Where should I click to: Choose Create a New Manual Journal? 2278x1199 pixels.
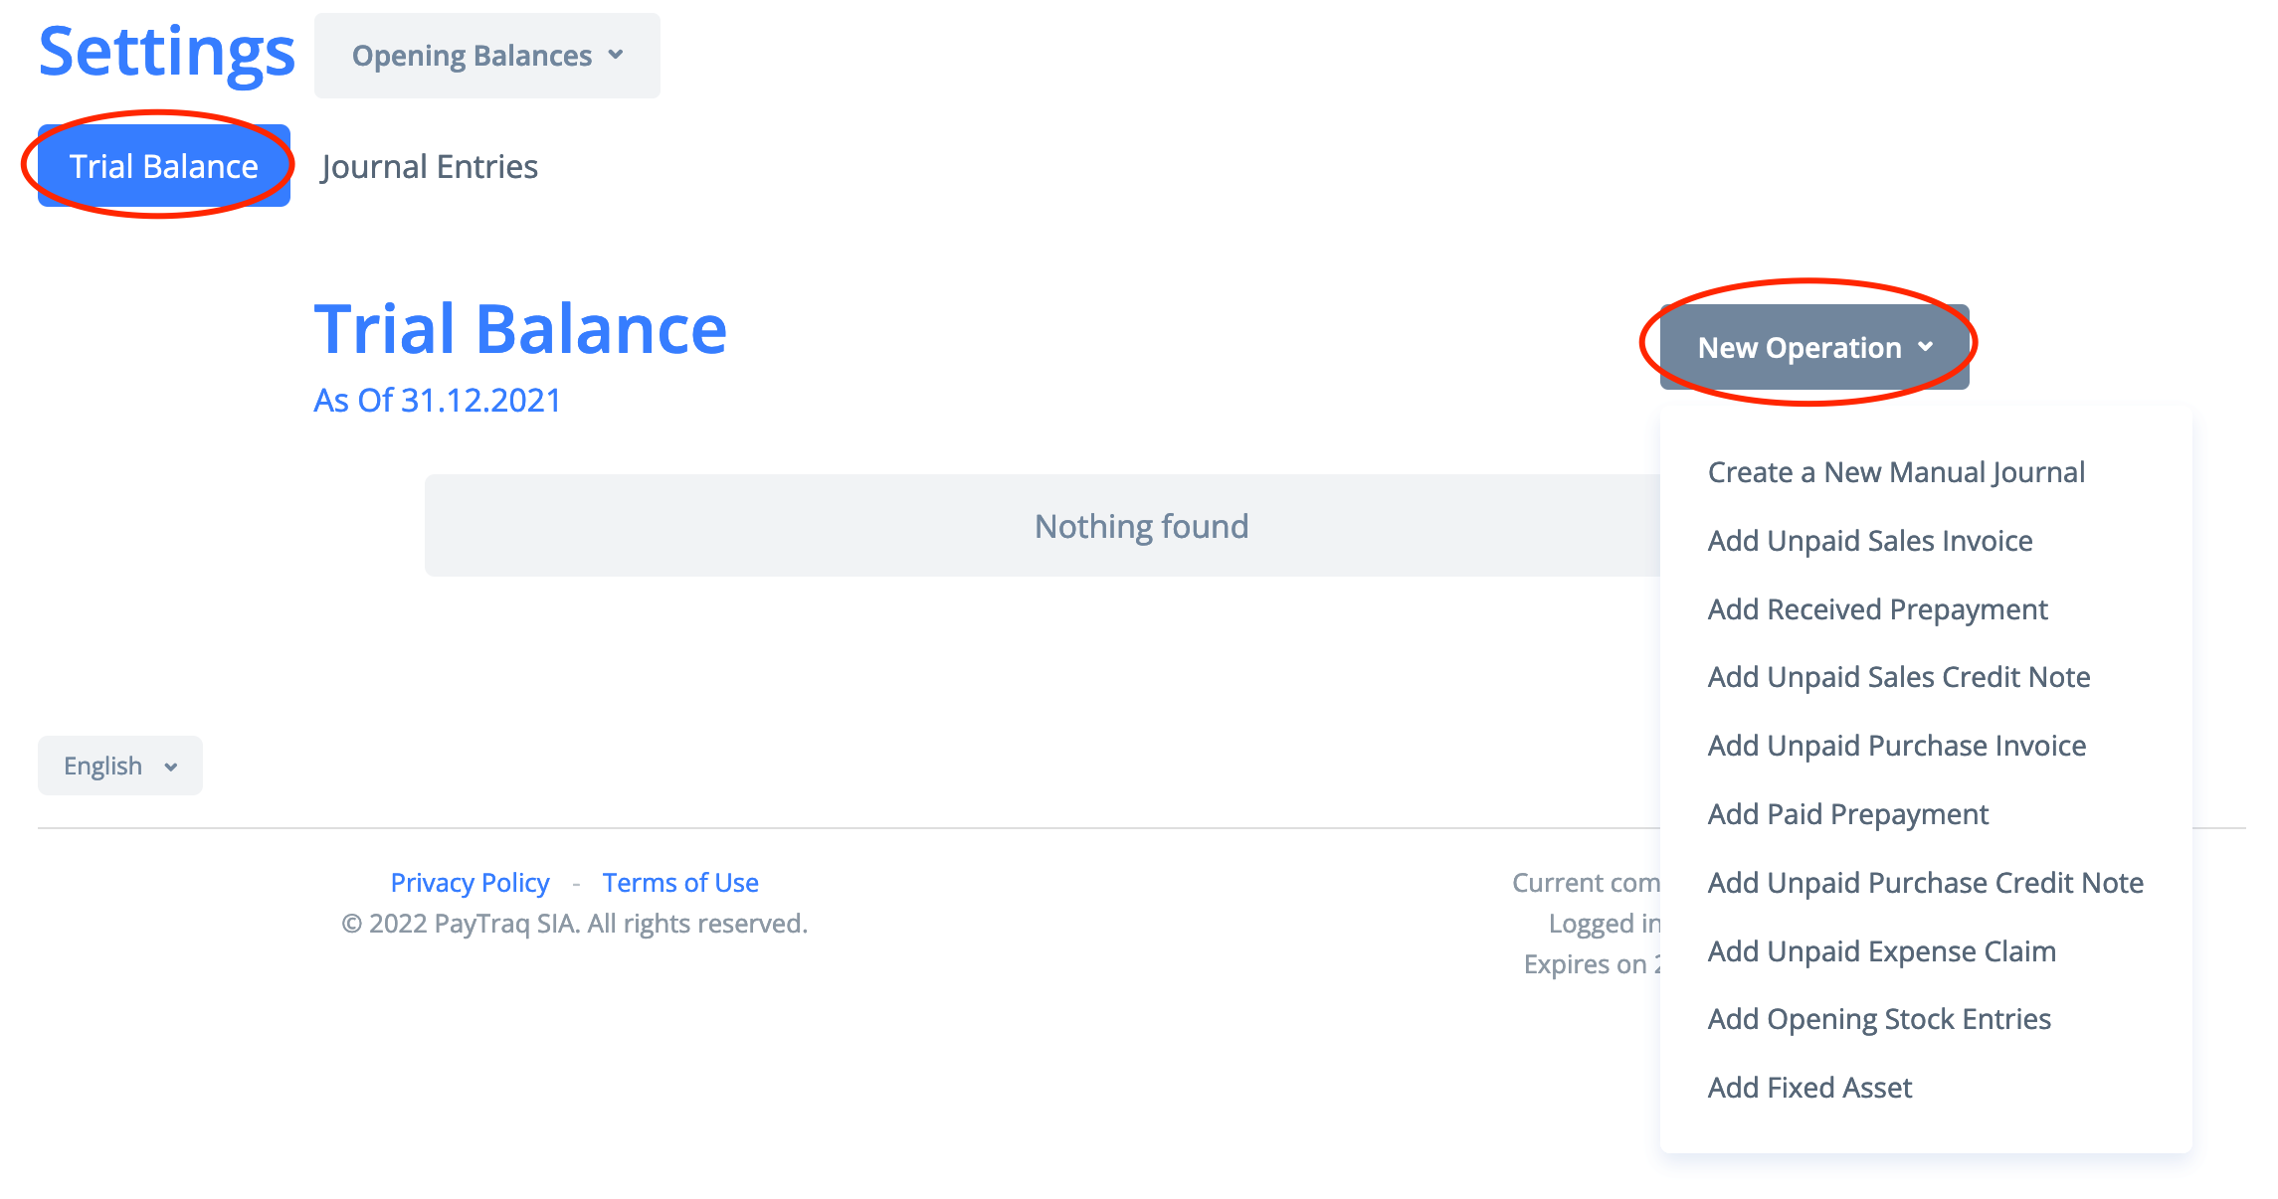[x=1895, y=472]
